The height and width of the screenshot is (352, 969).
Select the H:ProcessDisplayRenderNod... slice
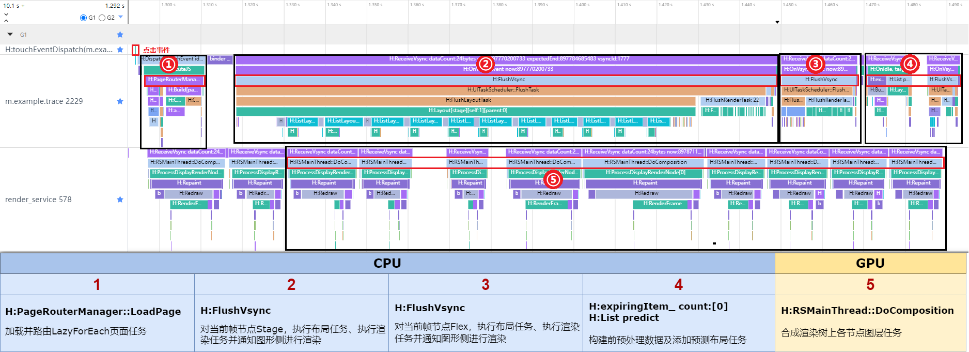(186, 173)
